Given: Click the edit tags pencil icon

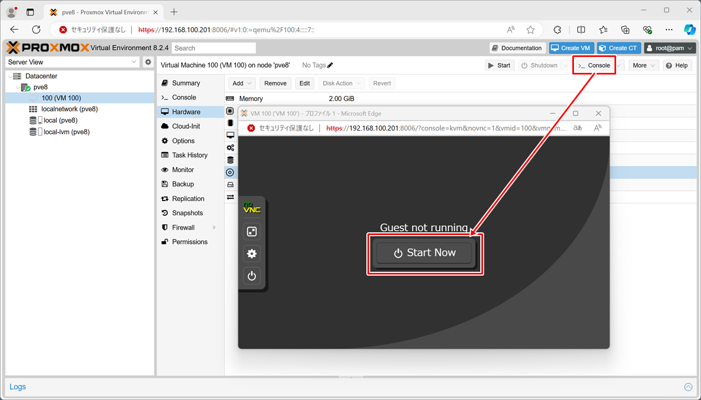Looking at the screenshot, I should coord(330,65).
